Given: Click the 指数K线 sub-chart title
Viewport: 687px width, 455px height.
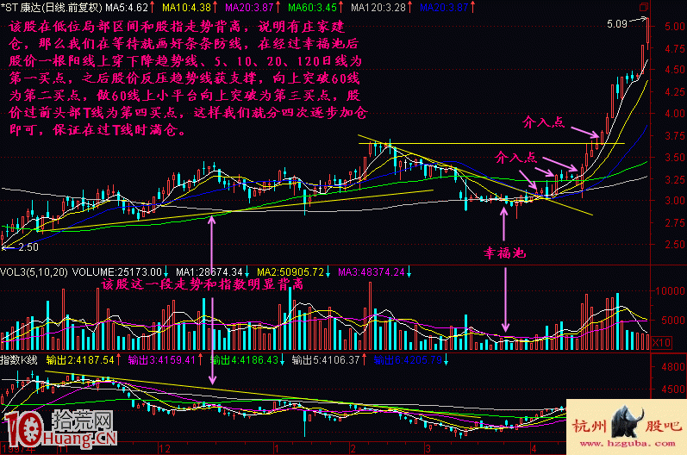Looking at the screenshot, I should pyautogui.click(x=19, y=360).
